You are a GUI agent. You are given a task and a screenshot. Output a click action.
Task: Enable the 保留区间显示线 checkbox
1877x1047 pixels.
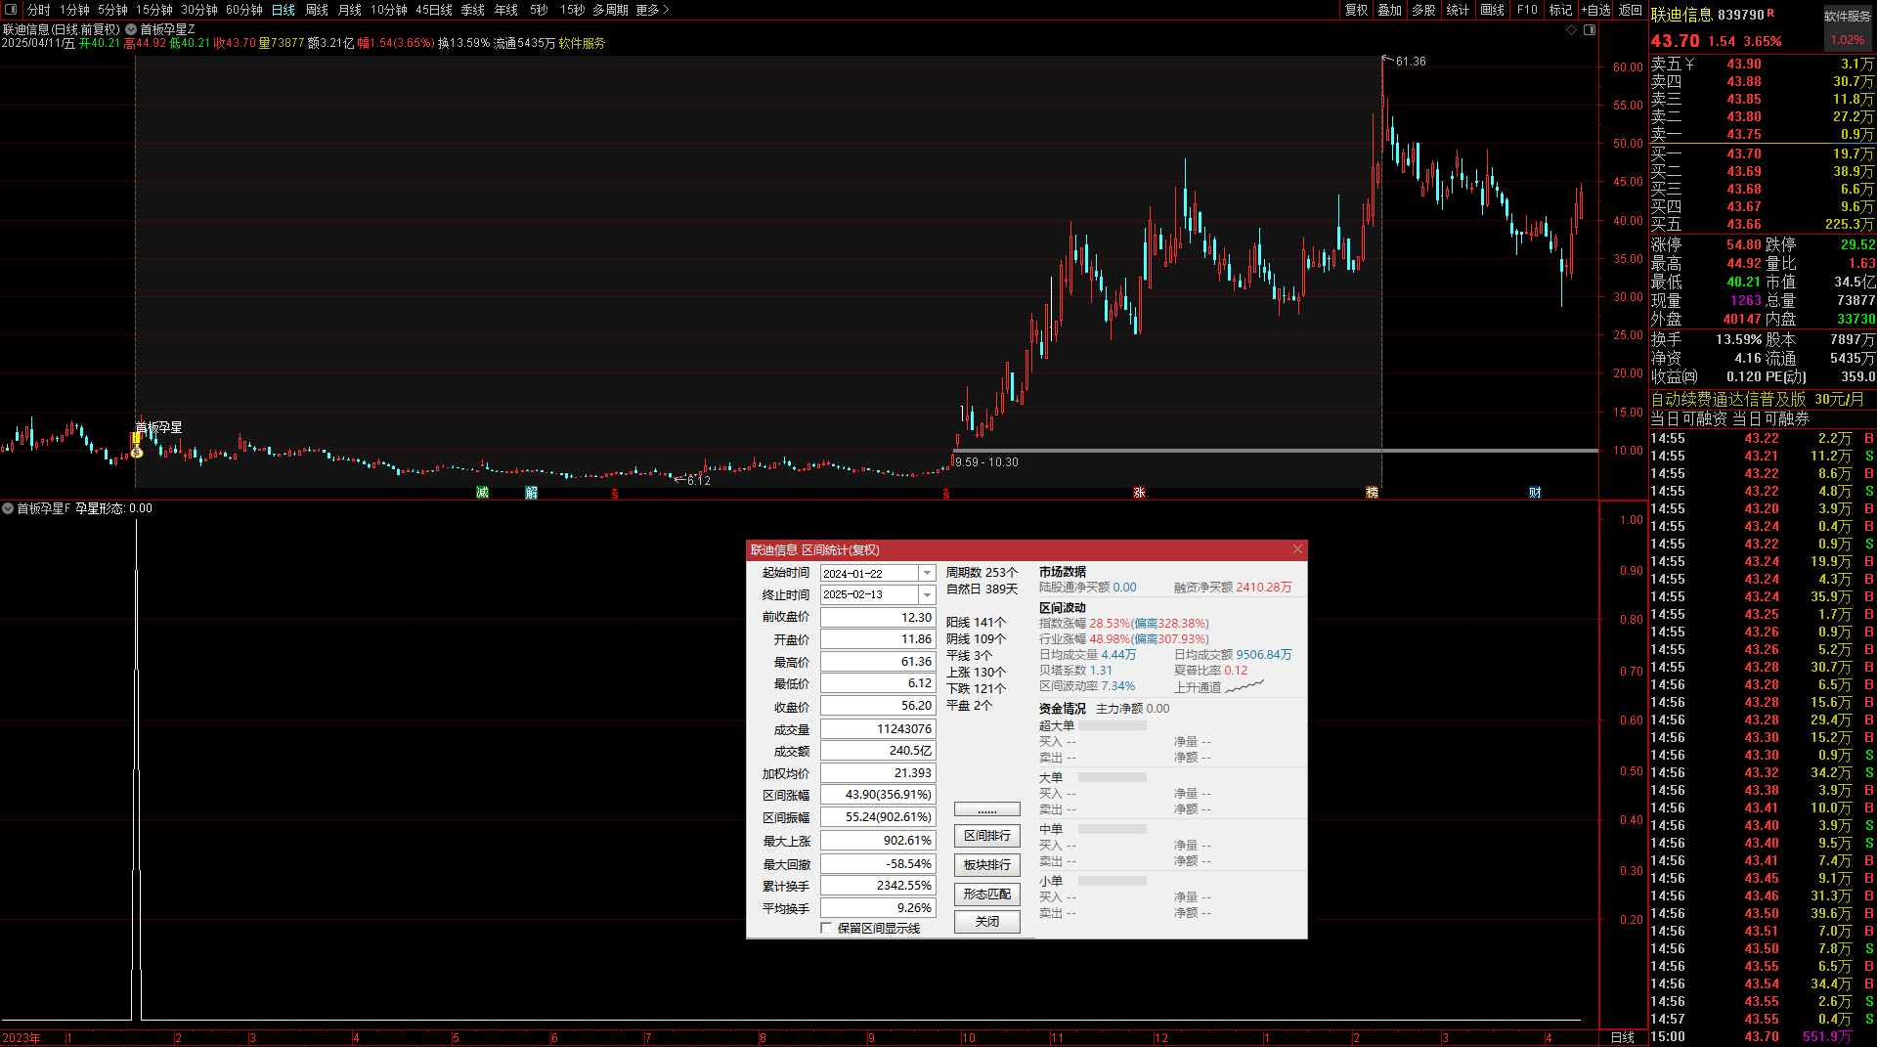tap(827, 928)
